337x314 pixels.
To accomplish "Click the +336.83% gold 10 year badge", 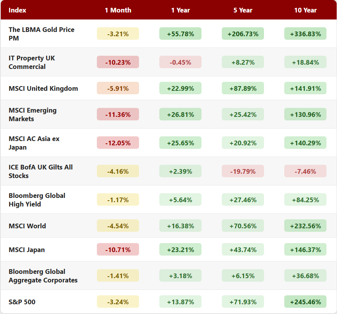I will [305, 34].
